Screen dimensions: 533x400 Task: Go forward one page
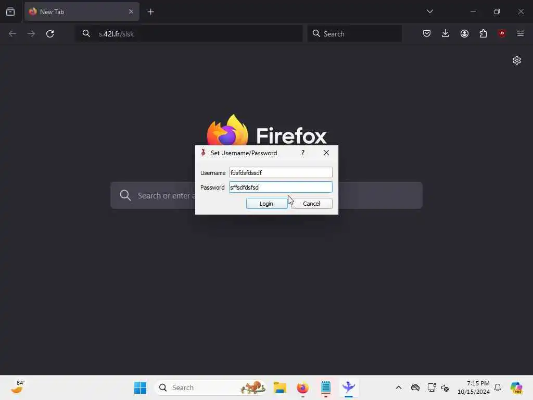(31, 34)
